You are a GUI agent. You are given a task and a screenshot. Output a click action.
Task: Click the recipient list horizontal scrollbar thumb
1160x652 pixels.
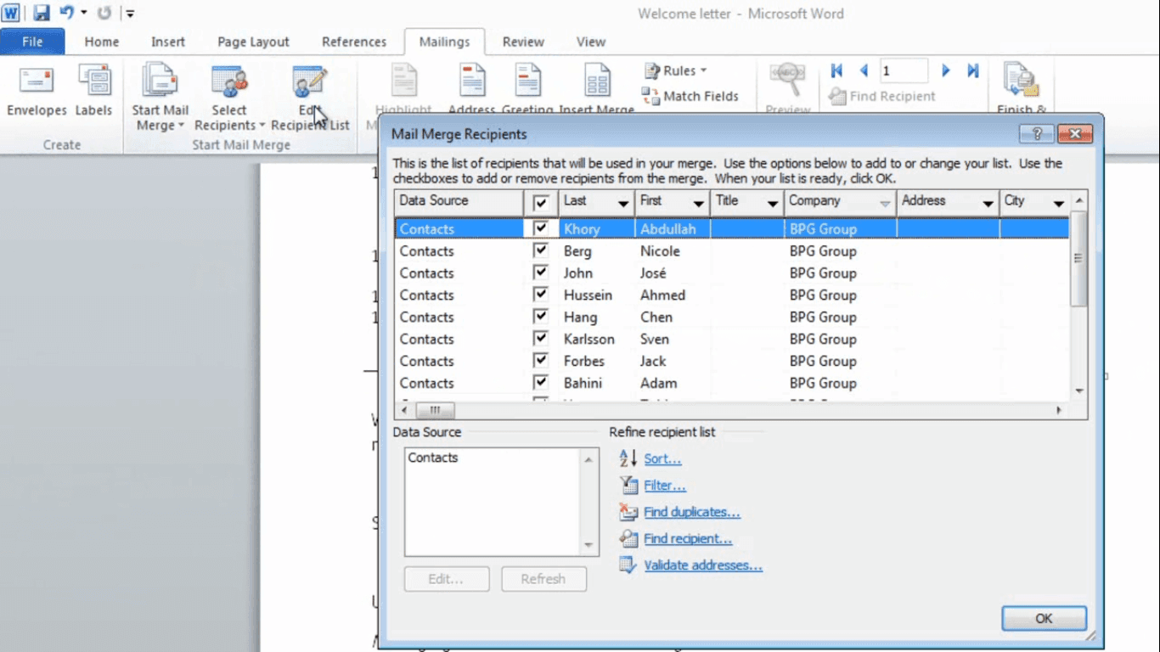(435, 410)
